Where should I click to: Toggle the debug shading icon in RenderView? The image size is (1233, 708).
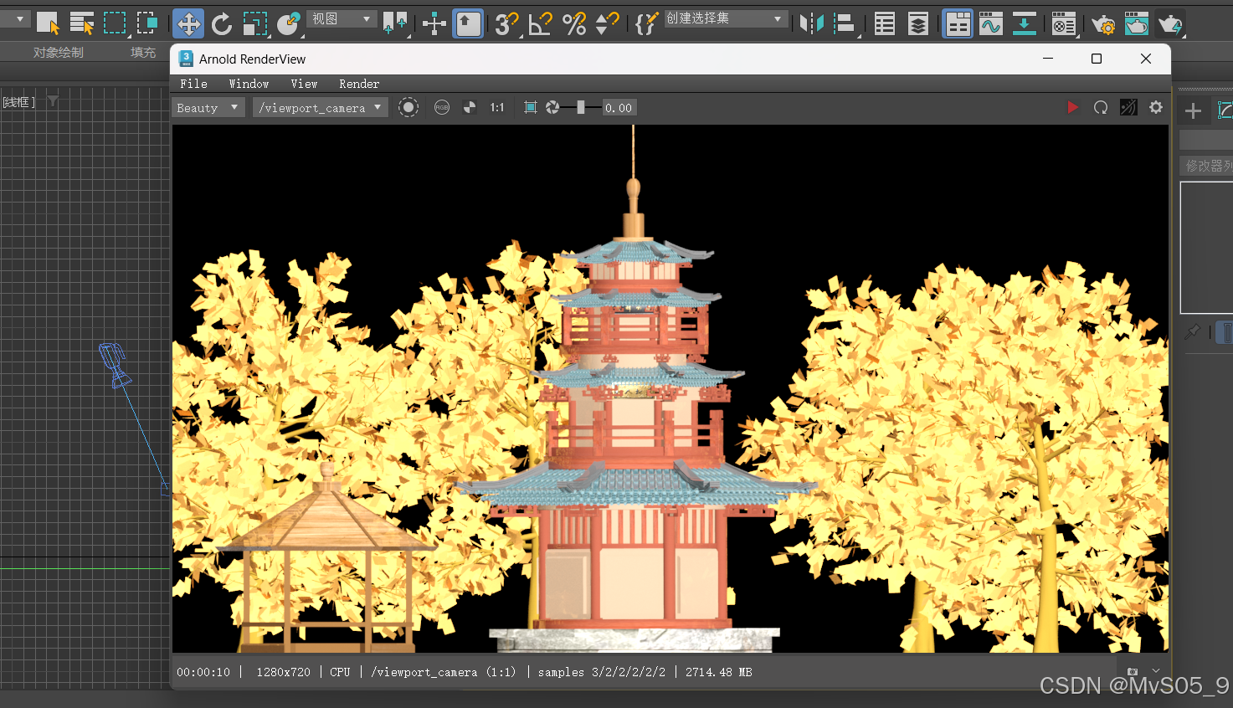point(1128,107)
